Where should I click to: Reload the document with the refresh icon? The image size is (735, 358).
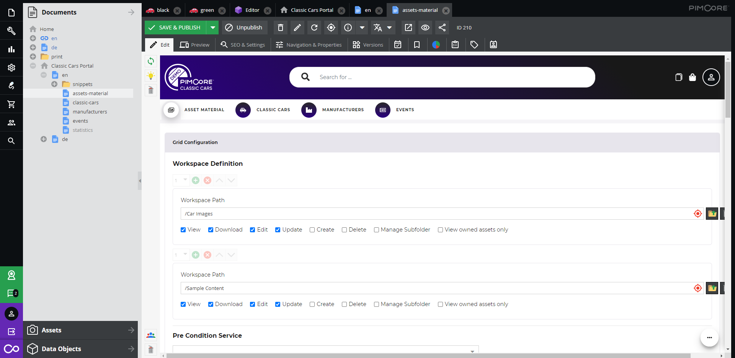pos(314,28)
